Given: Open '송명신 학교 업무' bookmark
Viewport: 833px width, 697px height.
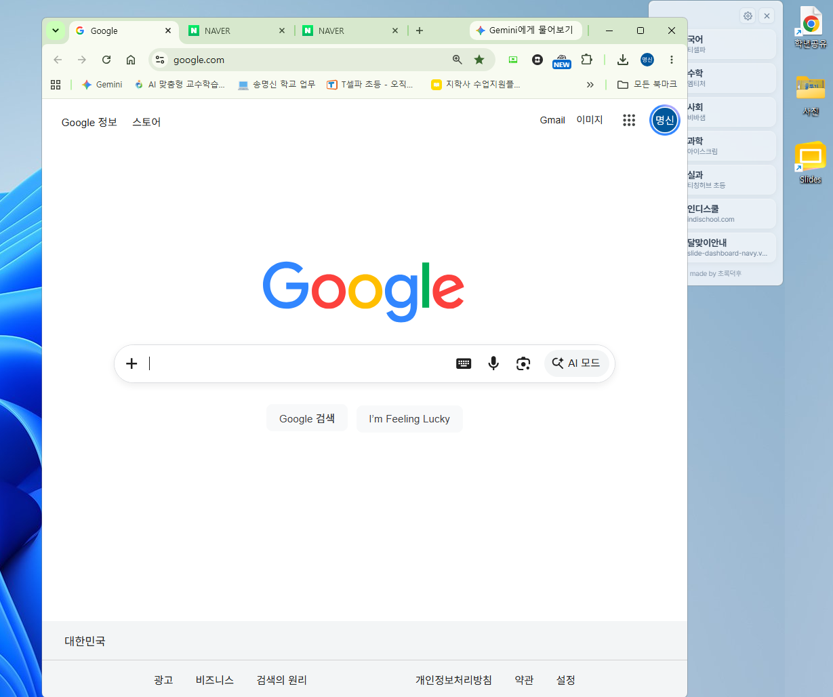Looking at the screenshot, I should (x=277, y=85).
